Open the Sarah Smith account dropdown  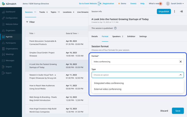(x=177, y=4)
